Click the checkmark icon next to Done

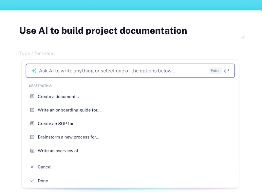coord(32,181)
